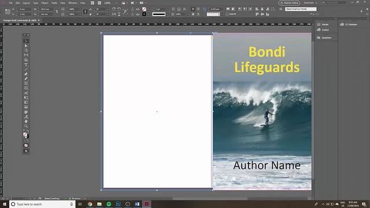Open the Window menu
Screen dimensions: 370x208
pos(73,3)
